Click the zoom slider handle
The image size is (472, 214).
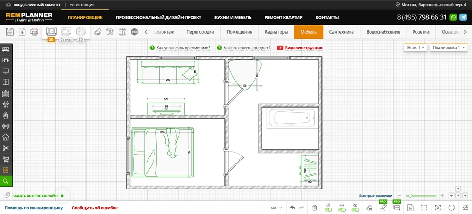(x=409, y=195)
